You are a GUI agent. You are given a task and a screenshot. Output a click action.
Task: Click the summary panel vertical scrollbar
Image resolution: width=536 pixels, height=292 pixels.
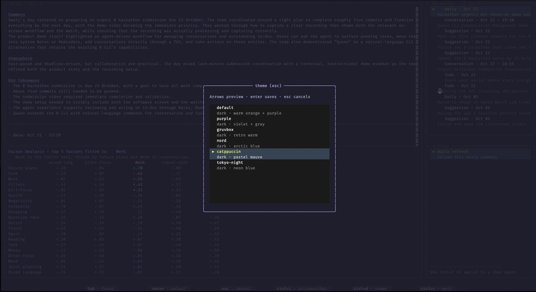[417, 76]
